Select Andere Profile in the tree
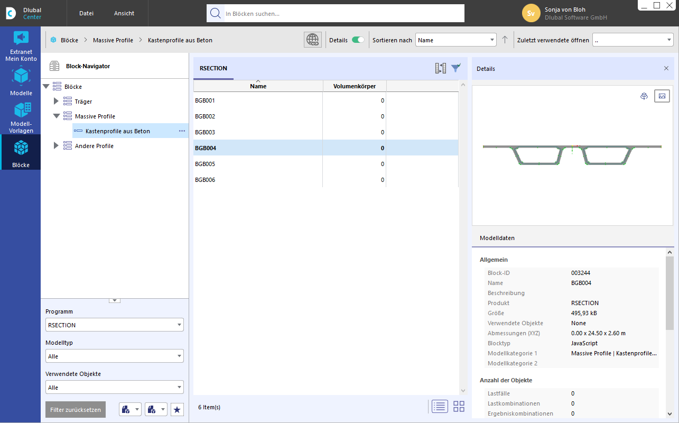 point(94,146)
